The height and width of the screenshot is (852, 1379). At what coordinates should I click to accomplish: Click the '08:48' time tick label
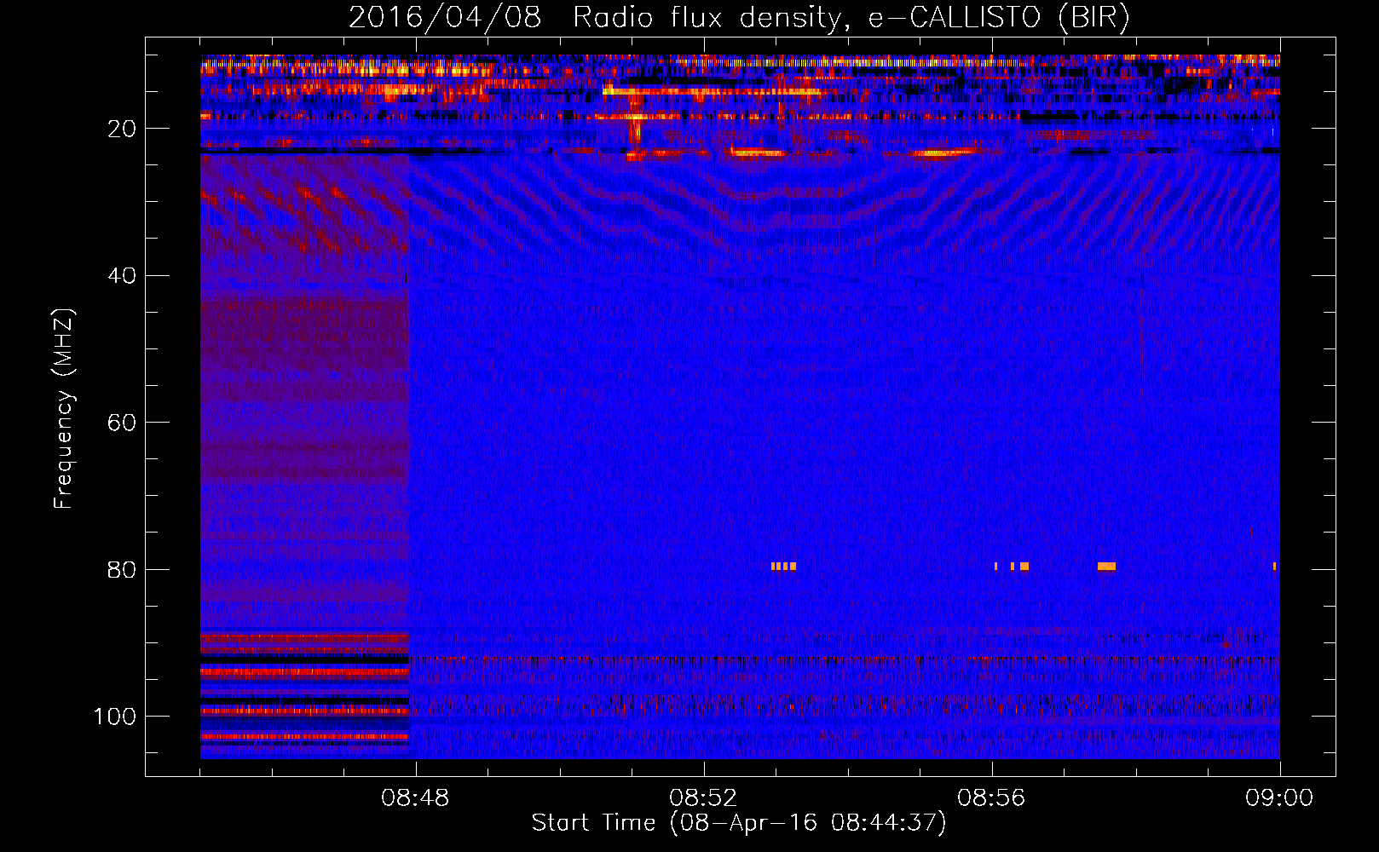(x=415, y=798)
